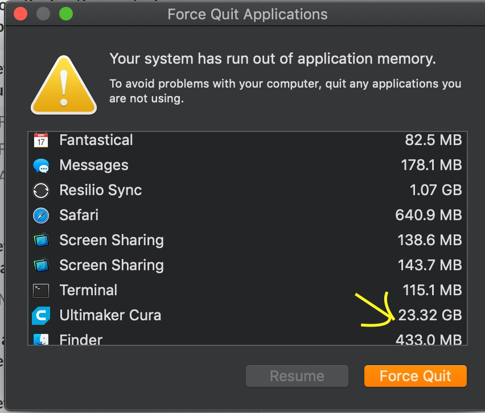Screen dimensions: 485x413
Task: Click the Finder face icon
Action: coord(41,339)
